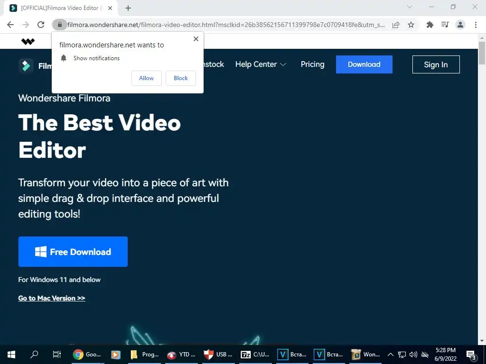Screen dimensions: 486x364
Task: Click the Filmora logo icon
Action: pyautogui.click(x=26, y=65)
